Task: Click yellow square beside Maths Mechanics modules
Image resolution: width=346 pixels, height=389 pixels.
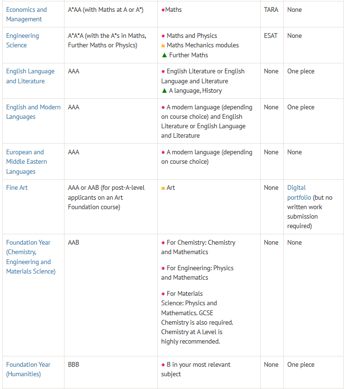Action: (x=163, y=45)
